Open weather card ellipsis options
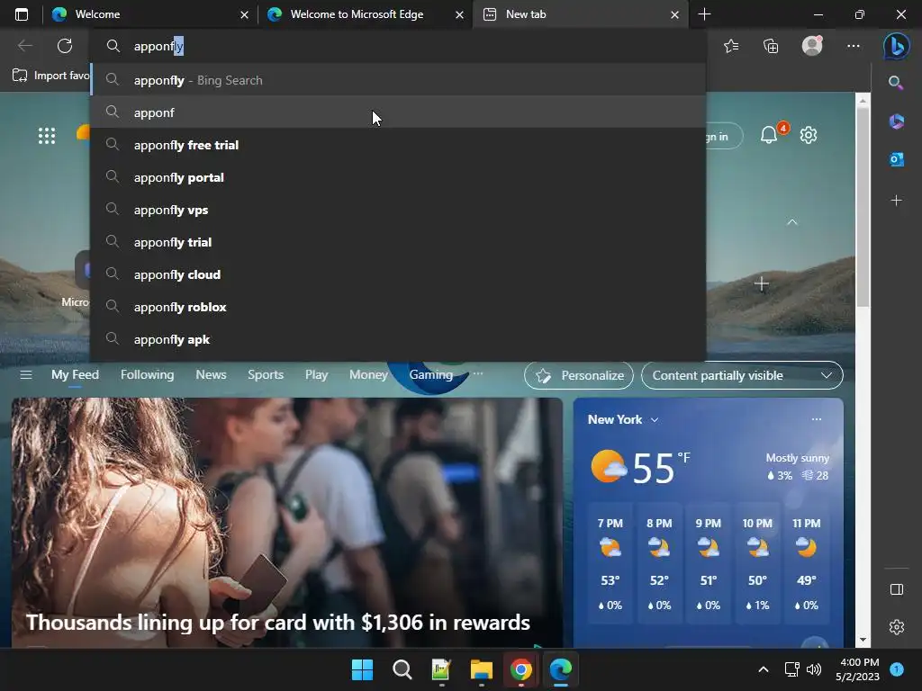Screen dimensions: 922x691 point(816,419)
